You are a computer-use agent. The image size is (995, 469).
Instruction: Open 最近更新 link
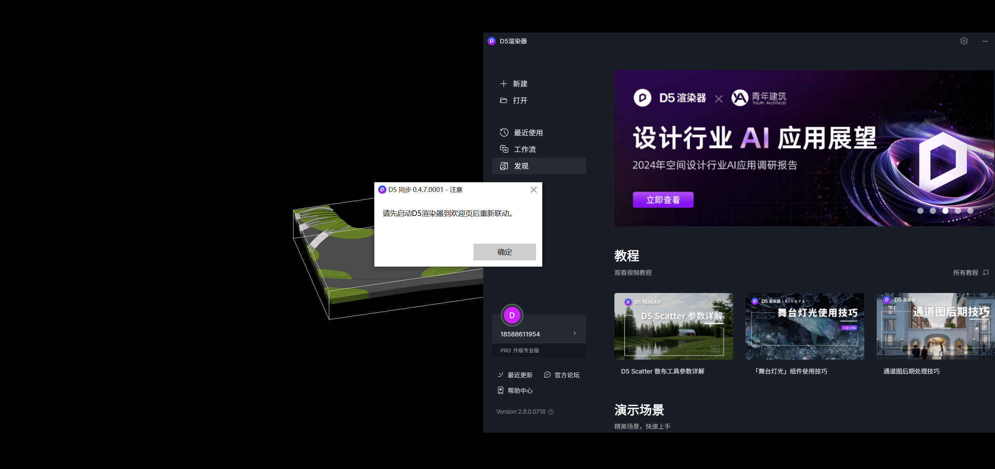coord(520,375)
